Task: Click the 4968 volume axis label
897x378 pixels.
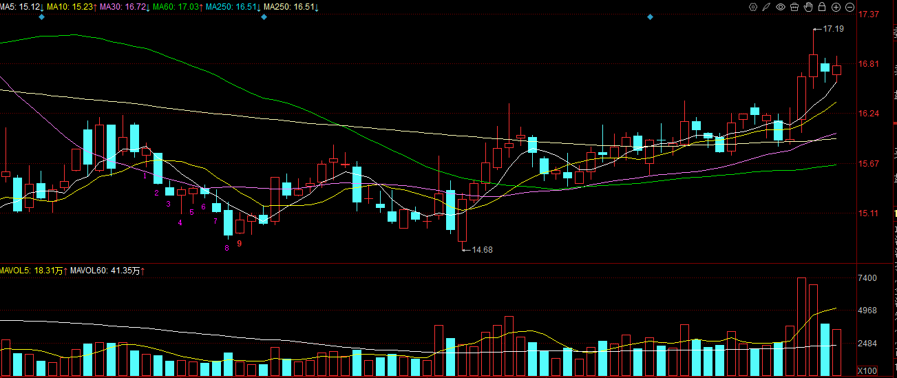Action: point(868,311)
